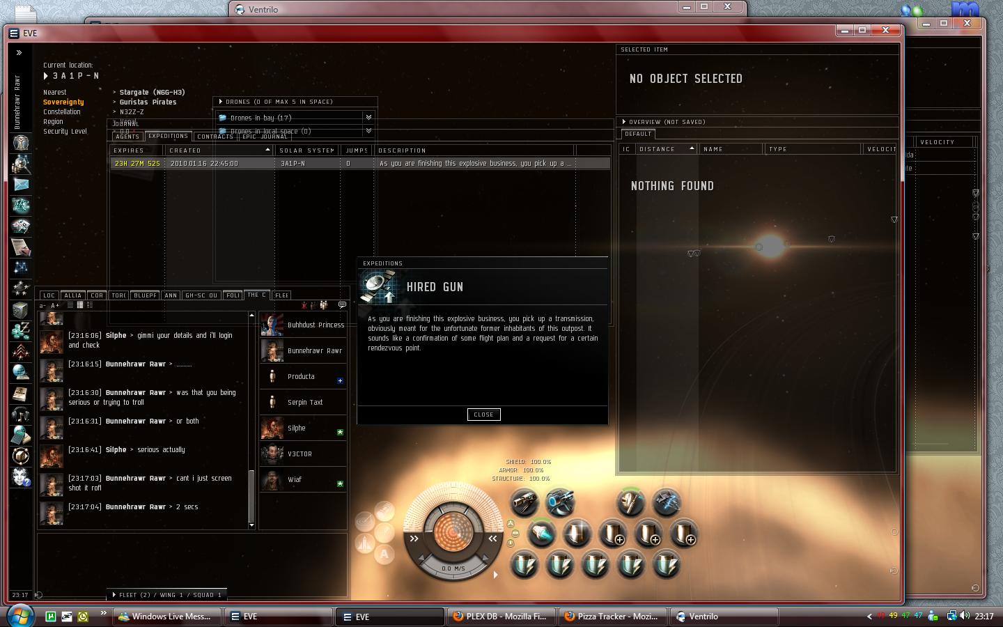The width and height of the screenshot is (1003, 627).
Task: Expand the HUD right side panel arrows
Action: pyautogui.click(x=492, y=539)
